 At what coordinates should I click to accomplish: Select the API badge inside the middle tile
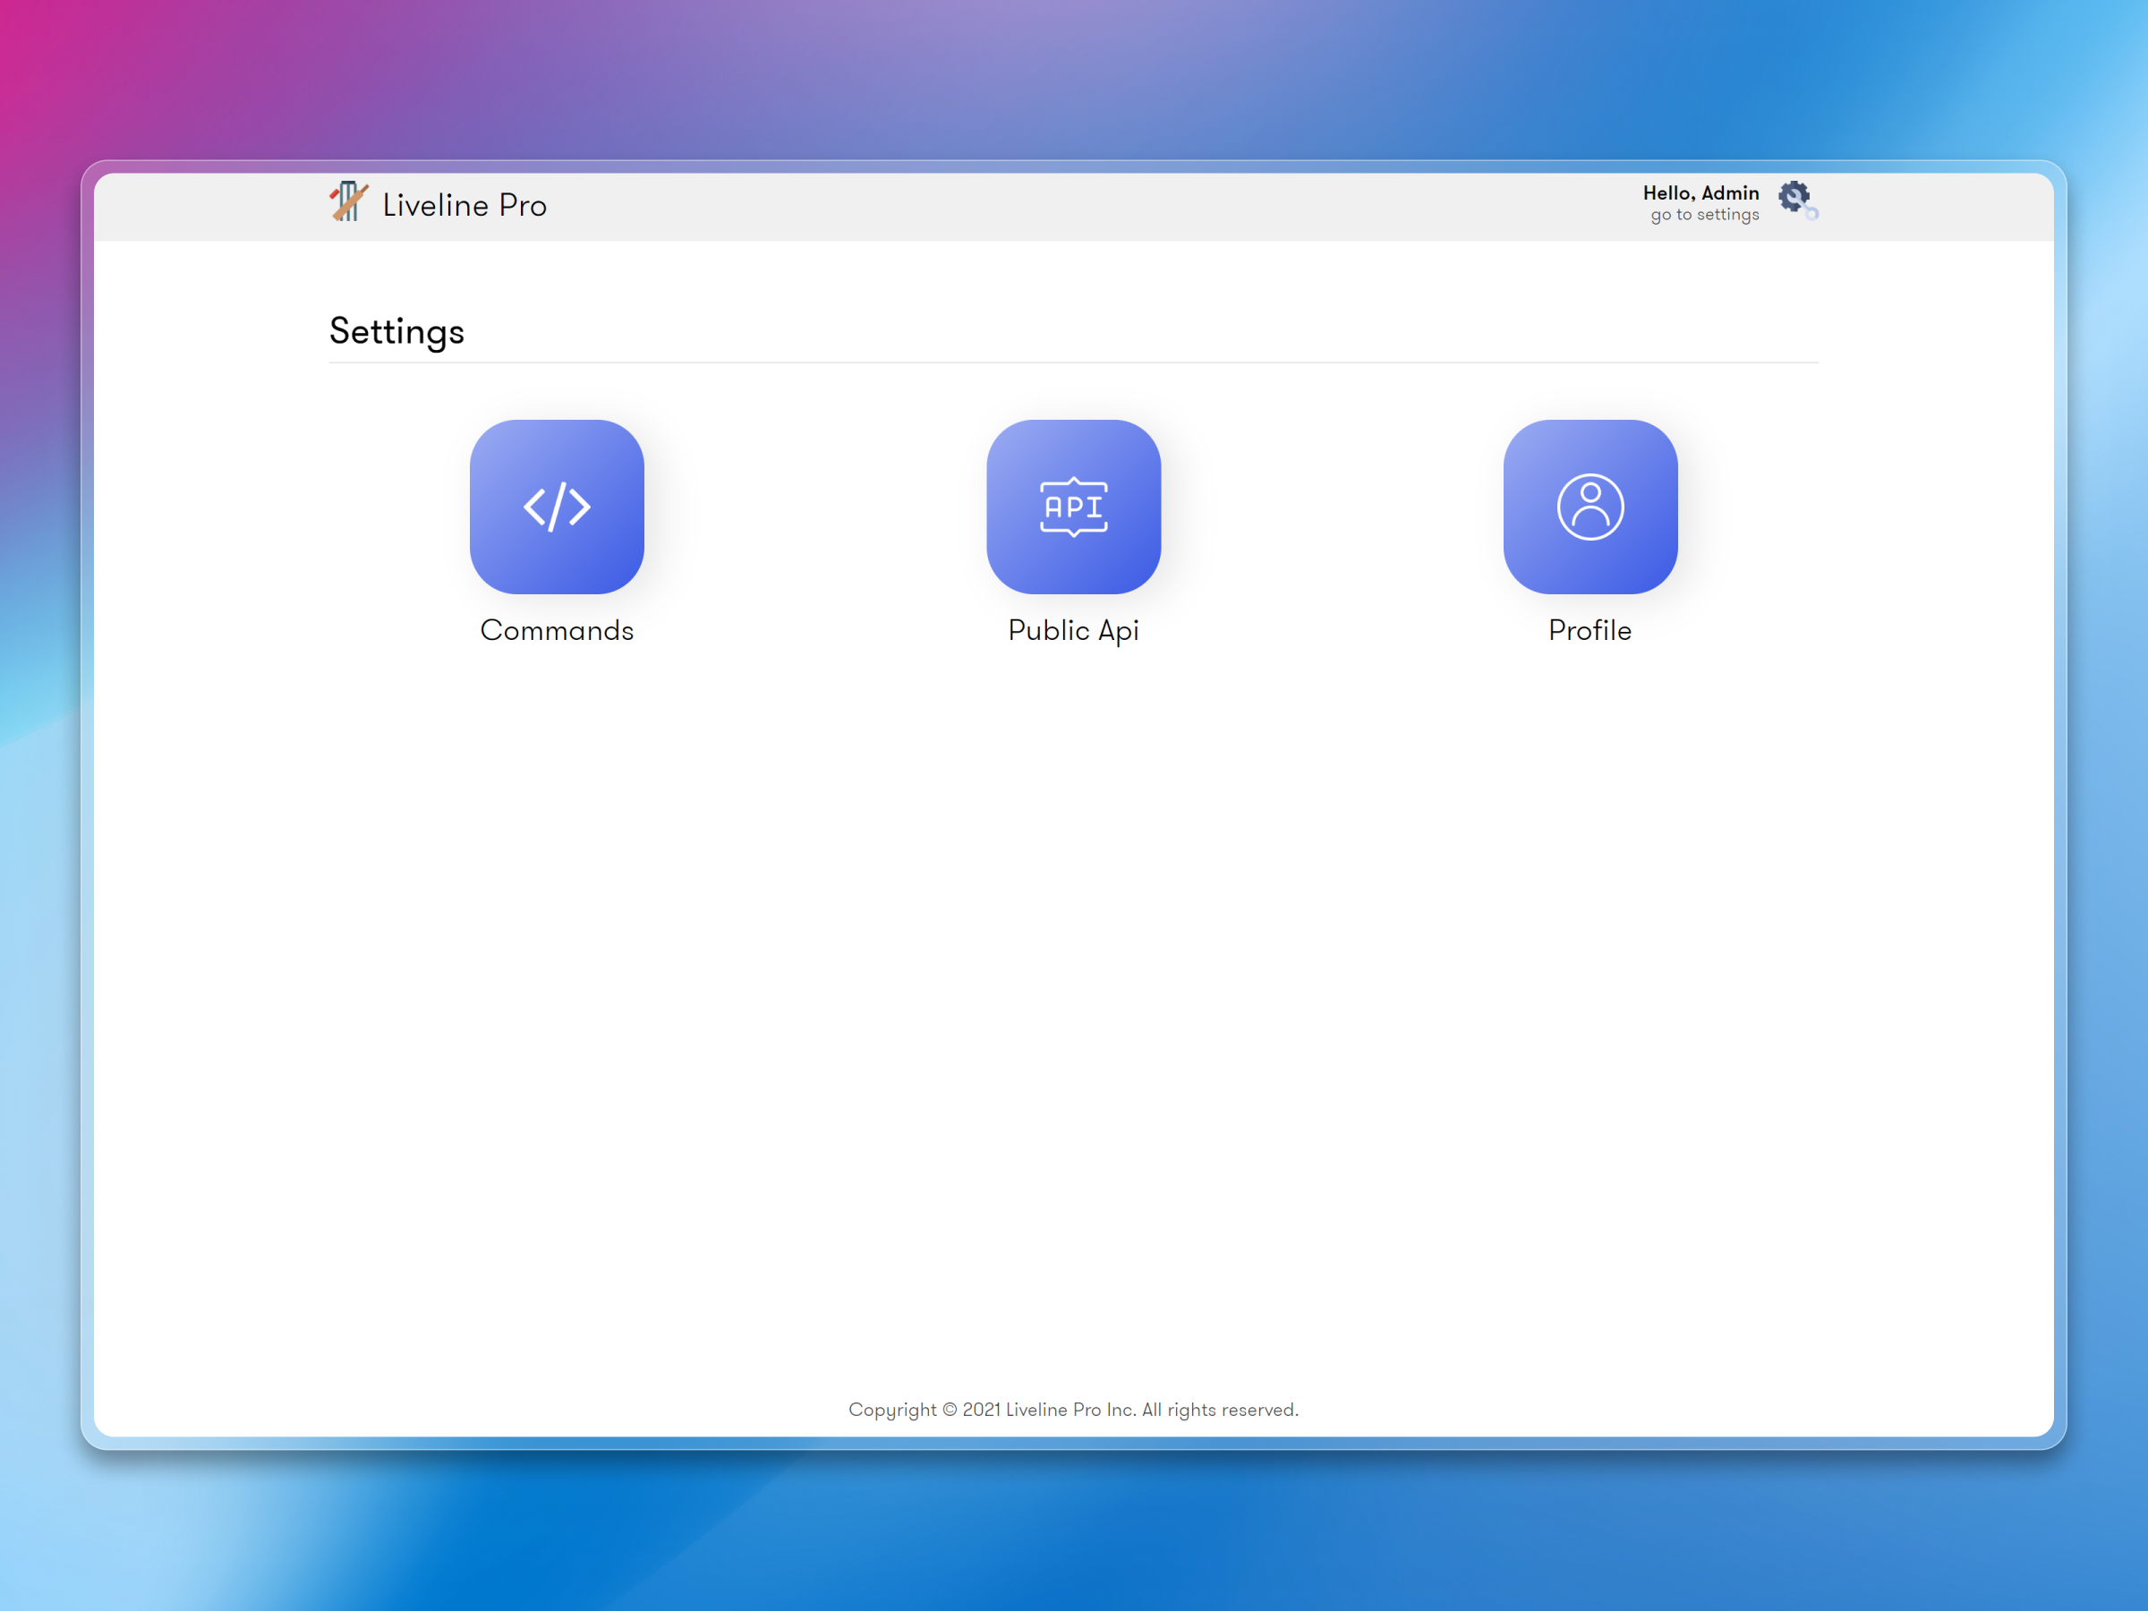click(1073, 506)
